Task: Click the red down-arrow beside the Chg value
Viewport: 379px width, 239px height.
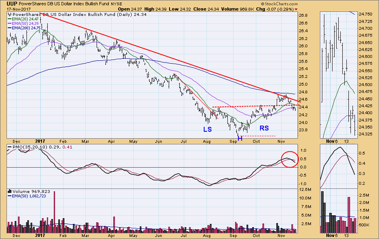Action: tap(296, 9)
